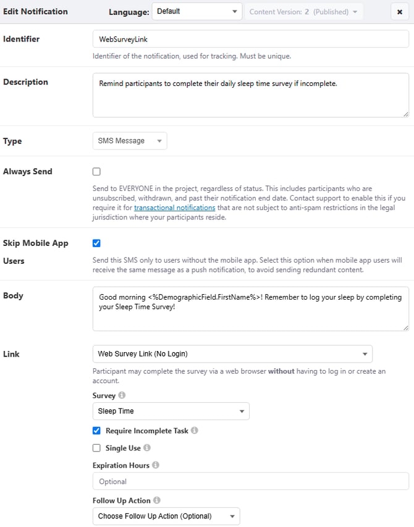This screenshot has width=414, height=527.
Task: Click the Single Use info icon
Action: (147, 448)
